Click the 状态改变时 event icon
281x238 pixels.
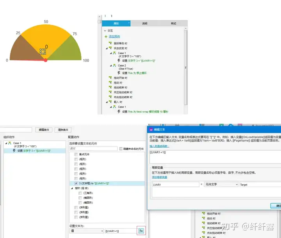pyautogui.click(x=110, y=48)
